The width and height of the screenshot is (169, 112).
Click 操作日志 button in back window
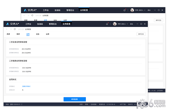[x=158, y=20]
